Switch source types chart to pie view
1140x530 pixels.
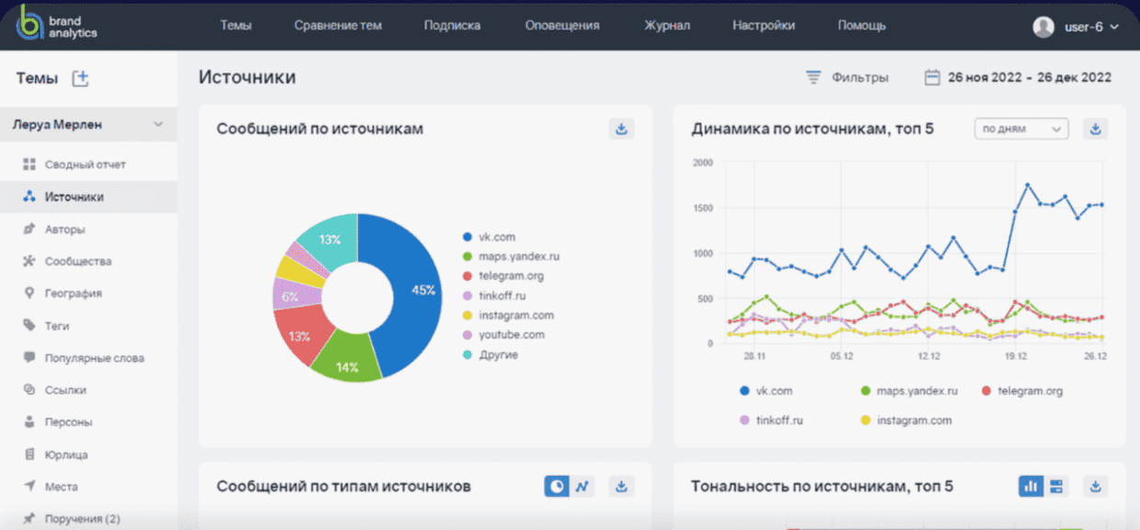[557, 486]
